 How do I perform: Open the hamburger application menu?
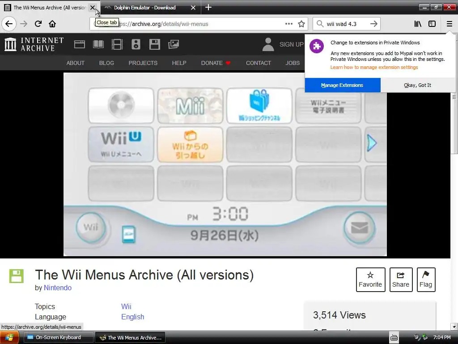[449, 24]
